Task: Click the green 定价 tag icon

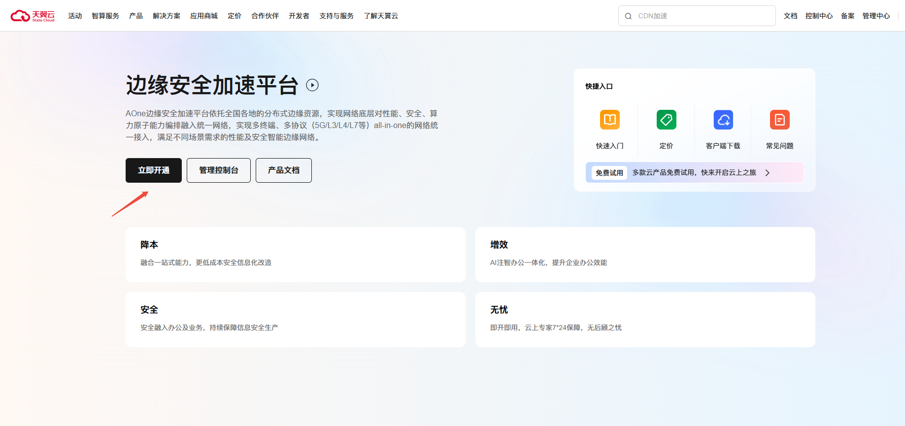Action: click(x=666, y=120)
